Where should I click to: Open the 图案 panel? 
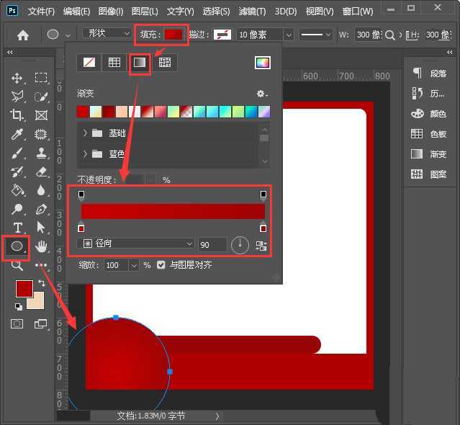pos(430,174)
